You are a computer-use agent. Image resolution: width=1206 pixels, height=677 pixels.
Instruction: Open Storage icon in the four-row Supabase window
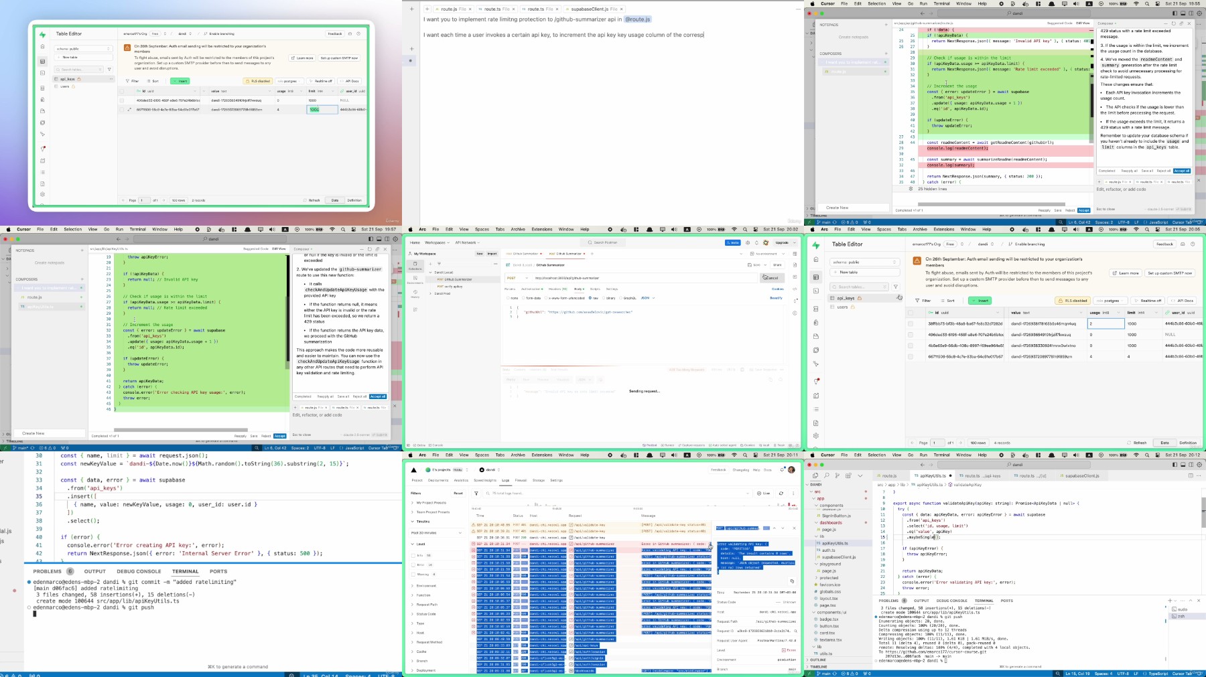pos(816,336)
